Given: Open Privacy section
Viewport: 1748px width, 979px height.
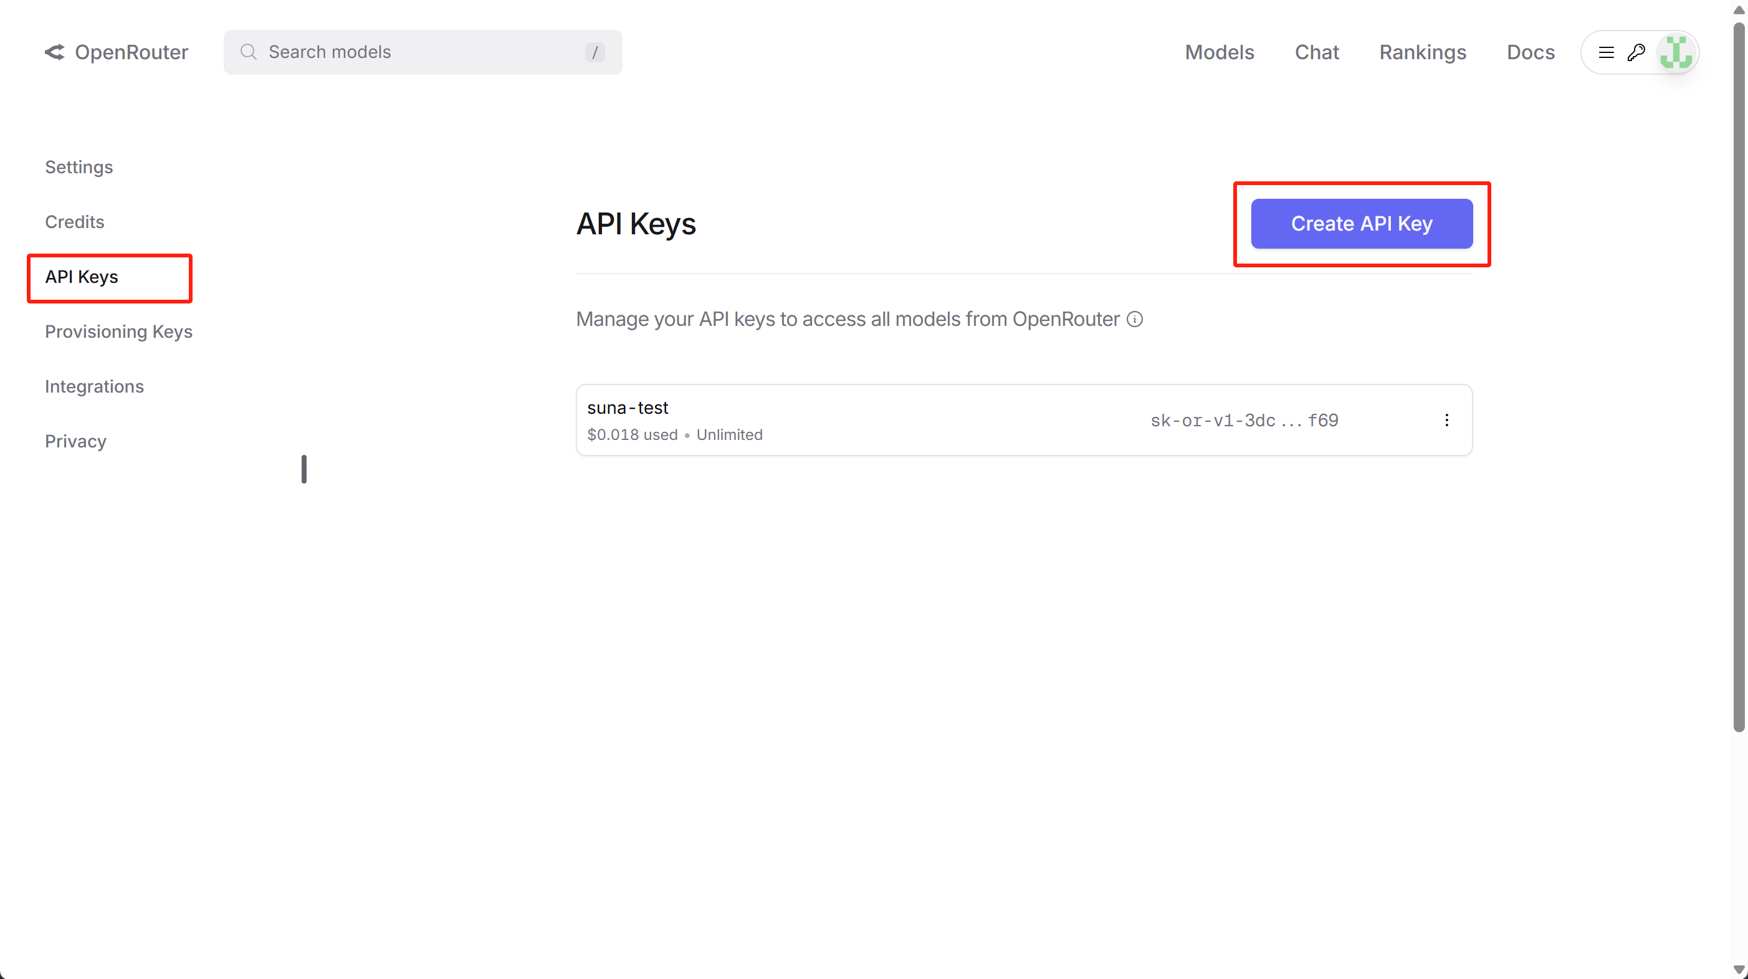Looking at the screenshot, I should click(x=75, y=442).
